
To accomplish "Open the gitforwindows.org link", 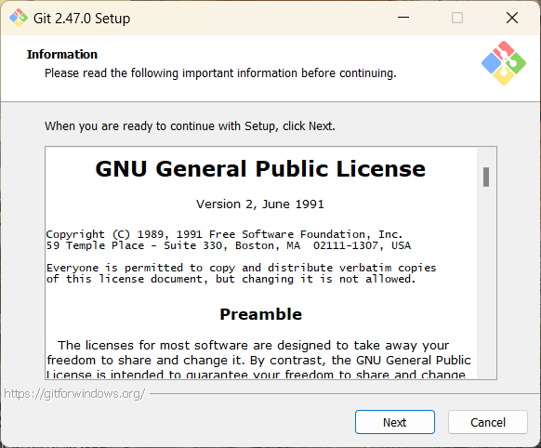I will click(74, 393).
